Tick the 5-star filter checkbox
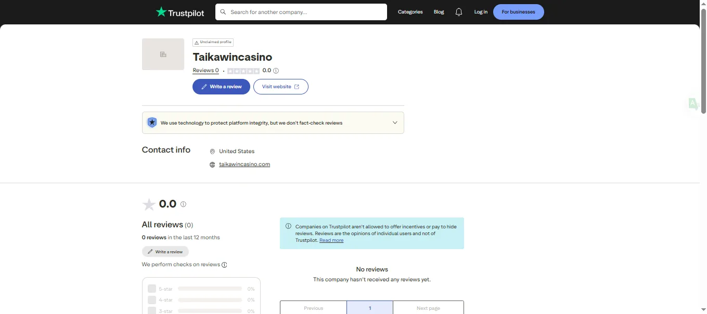 (152, 289)
